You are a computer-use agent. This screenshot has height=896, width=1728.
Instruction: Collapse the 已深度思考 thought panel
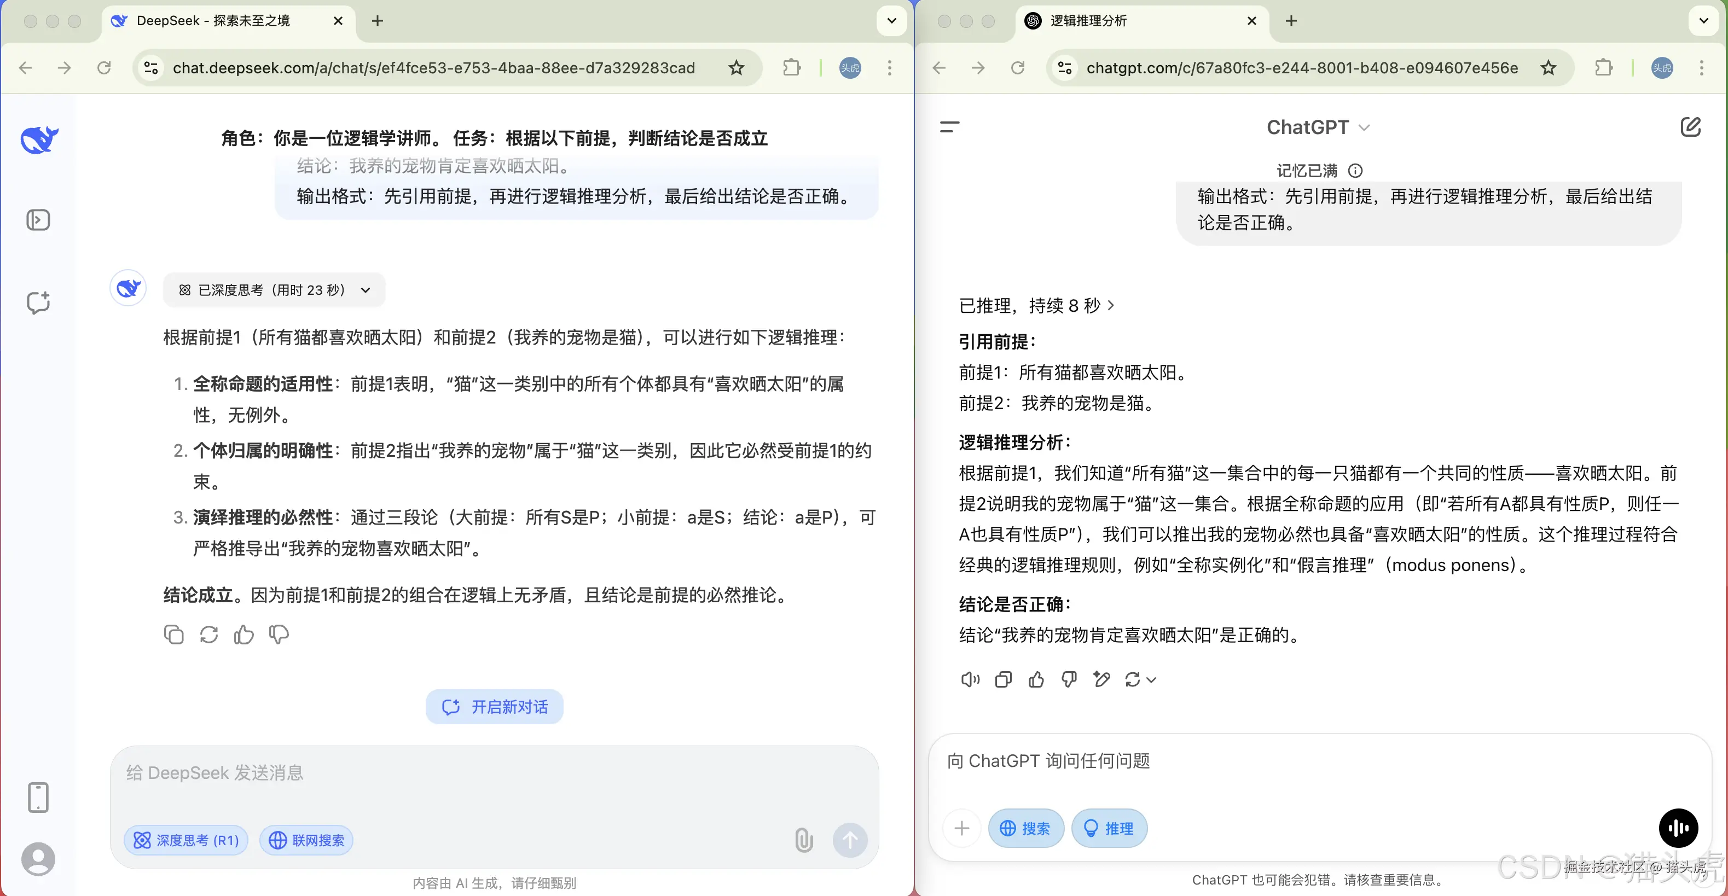[366, 290]
